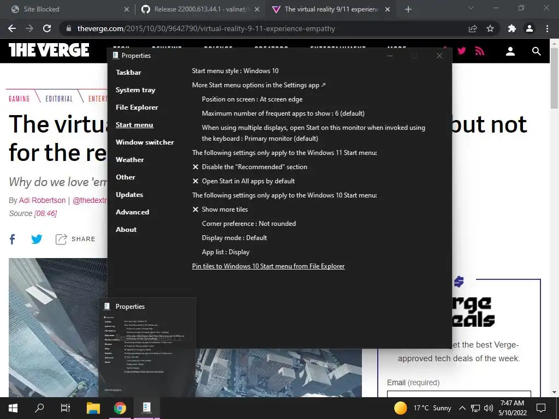
Task: Show hidden system tray icons
Action: (462, 408)
